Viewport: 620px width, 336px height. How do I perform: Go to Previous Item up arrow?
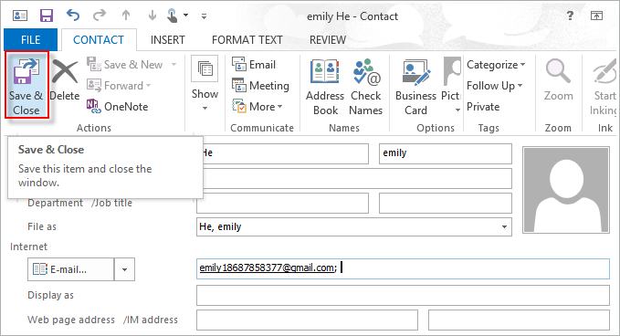[126, 16]
